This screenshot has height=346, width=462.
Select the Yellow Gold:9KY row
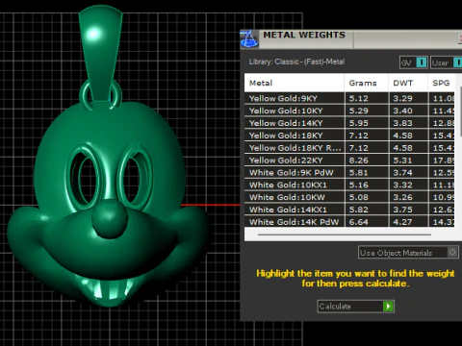coord(349,98)
